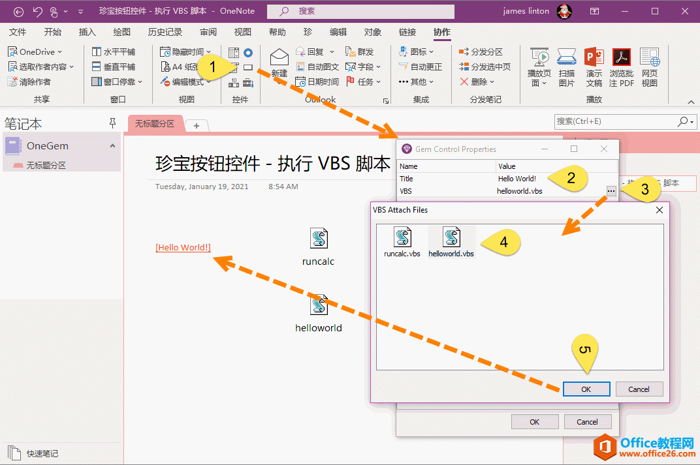Open the 删除 dropdown
The height and width of the screenshot is (465, 700).
(x=492, y=82)
